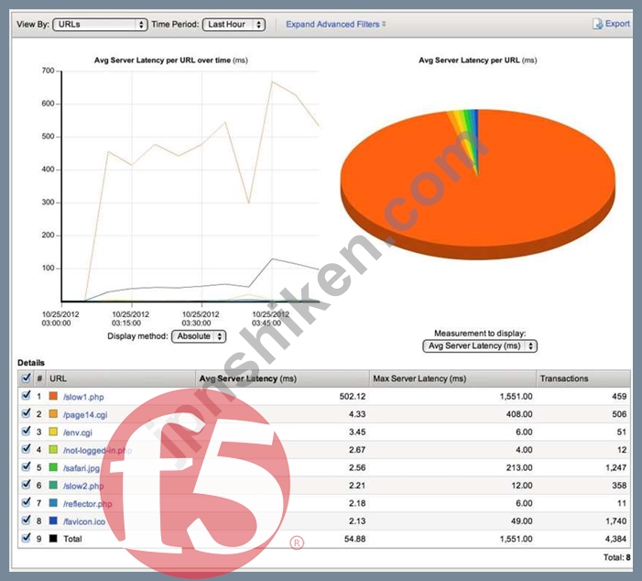The image size is (642, 581).
Task: Open the /env.cgi URL link
Action: click(x=78, y=433)
